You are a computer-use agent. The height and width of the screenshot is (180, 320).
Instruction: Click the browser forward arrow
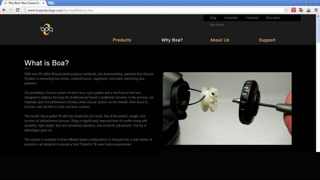(11, 10)
